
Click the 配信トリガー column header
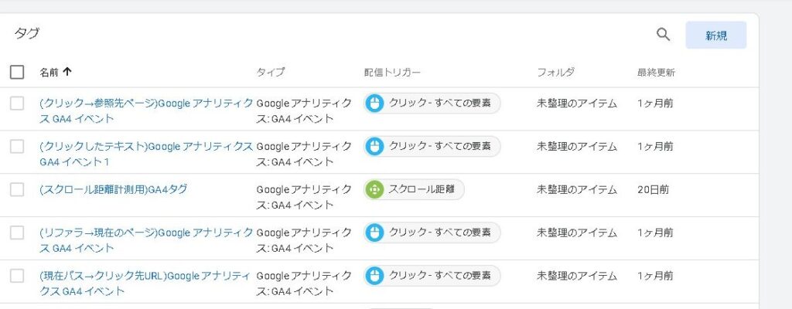tap(392, 73)
